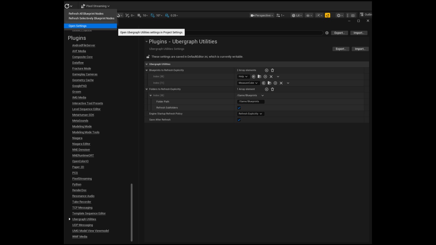The image size is (436, 245).
Task: Toggle Save After Refresh checkbox
Action: coord(239,120)
